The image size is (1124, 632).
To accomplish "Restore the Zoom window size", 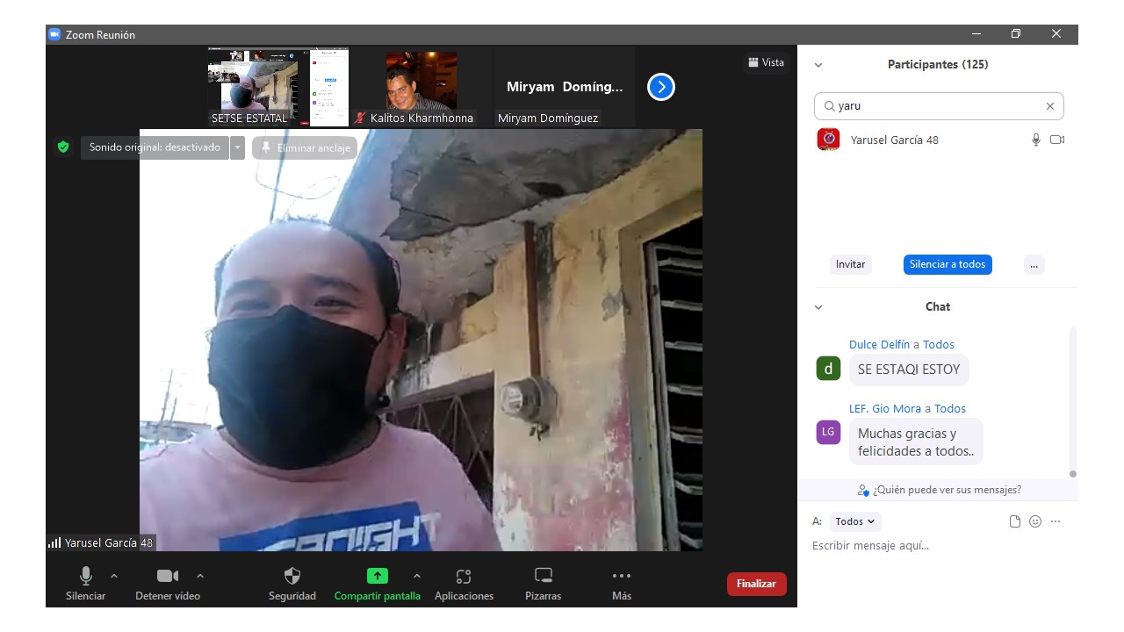I will pos(1016,34).
